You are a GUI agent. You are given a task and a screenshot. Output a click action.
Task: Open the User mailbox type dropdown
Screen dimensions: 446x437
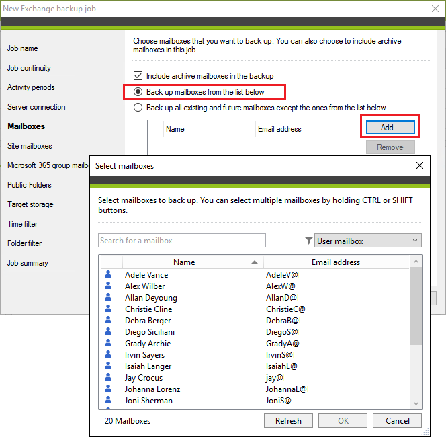[x=368, y=241]
